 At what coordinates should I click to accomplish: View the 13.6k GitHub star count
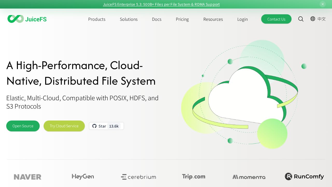point(114,126)
